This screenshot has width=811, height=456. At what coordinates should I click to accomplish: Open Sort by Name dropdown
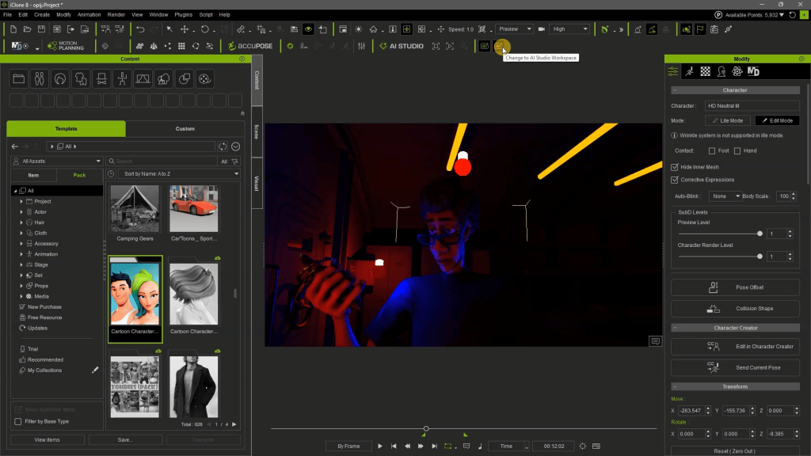(179, 173)
